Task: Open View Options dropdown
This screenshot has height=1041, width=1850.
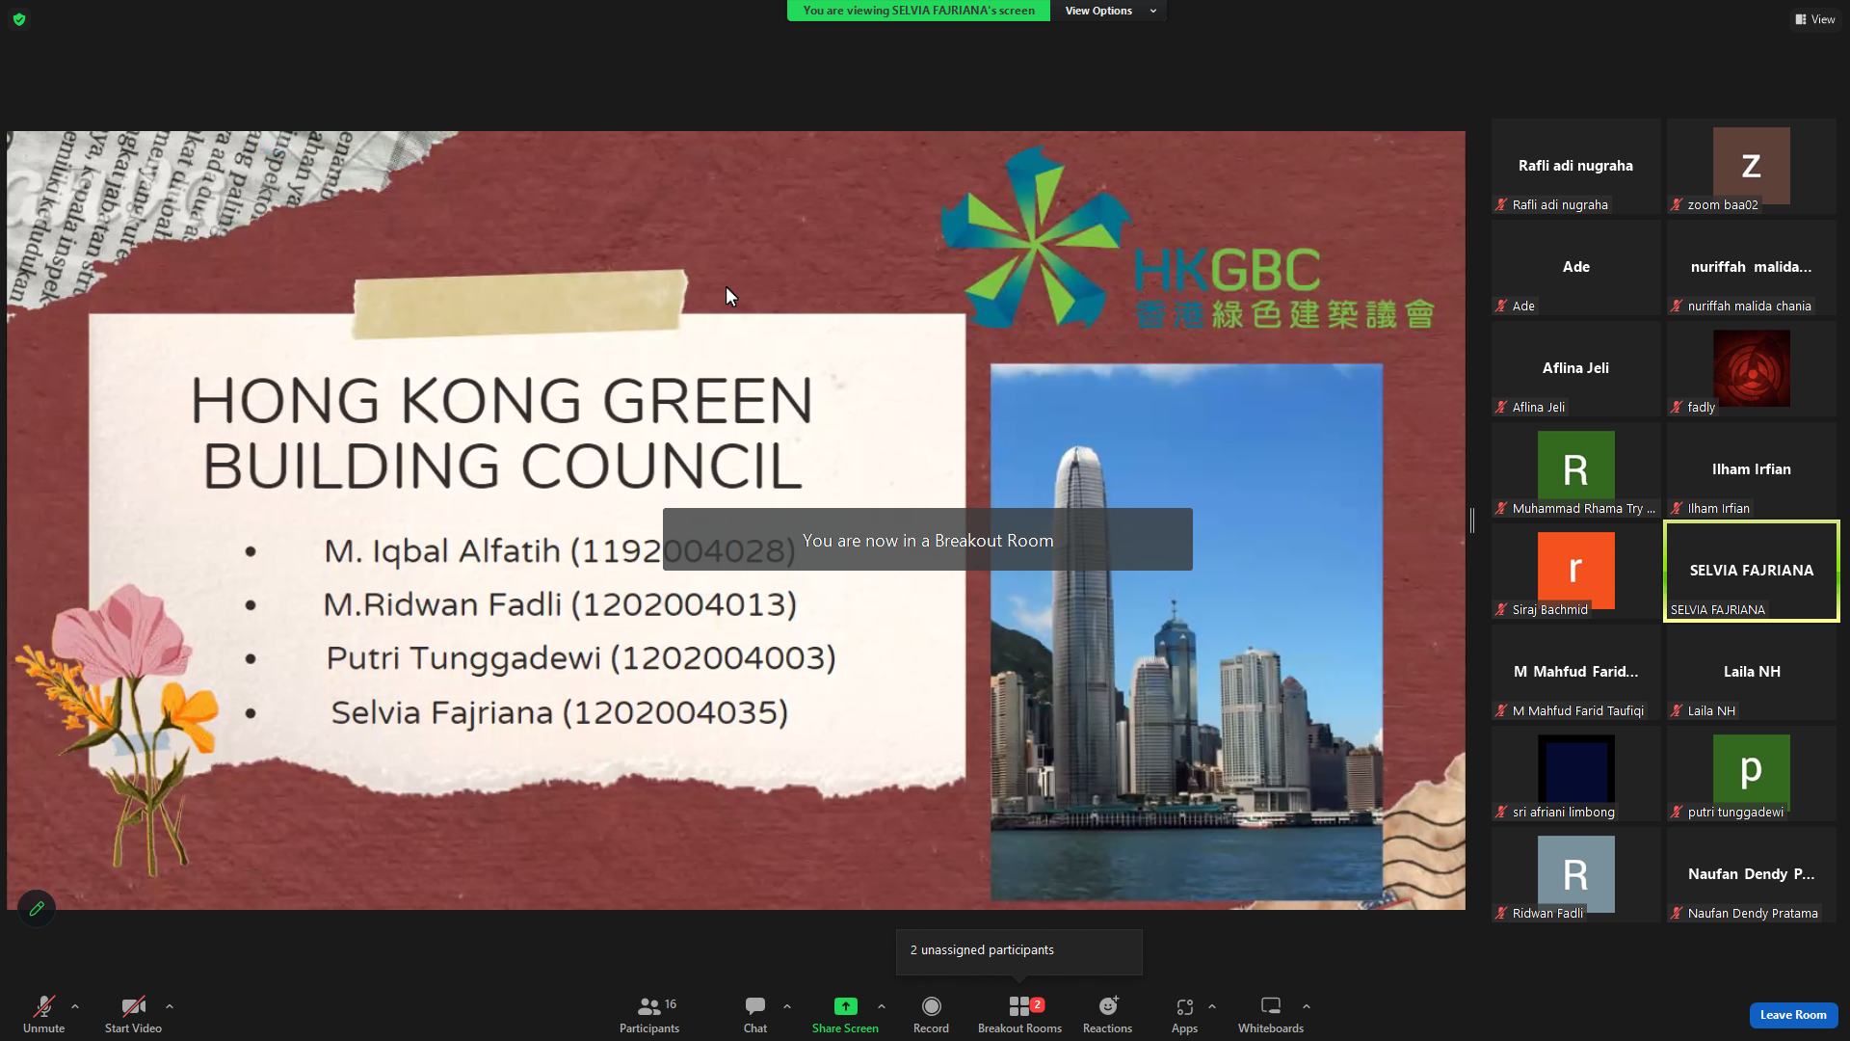Action: click(x=1108, y=11)
